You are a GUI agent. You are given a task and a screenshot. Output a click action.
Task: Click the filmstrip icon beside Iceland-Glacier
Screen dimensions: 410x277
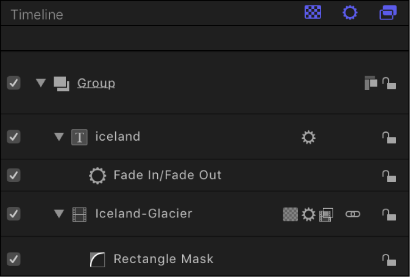click(79, 214)
